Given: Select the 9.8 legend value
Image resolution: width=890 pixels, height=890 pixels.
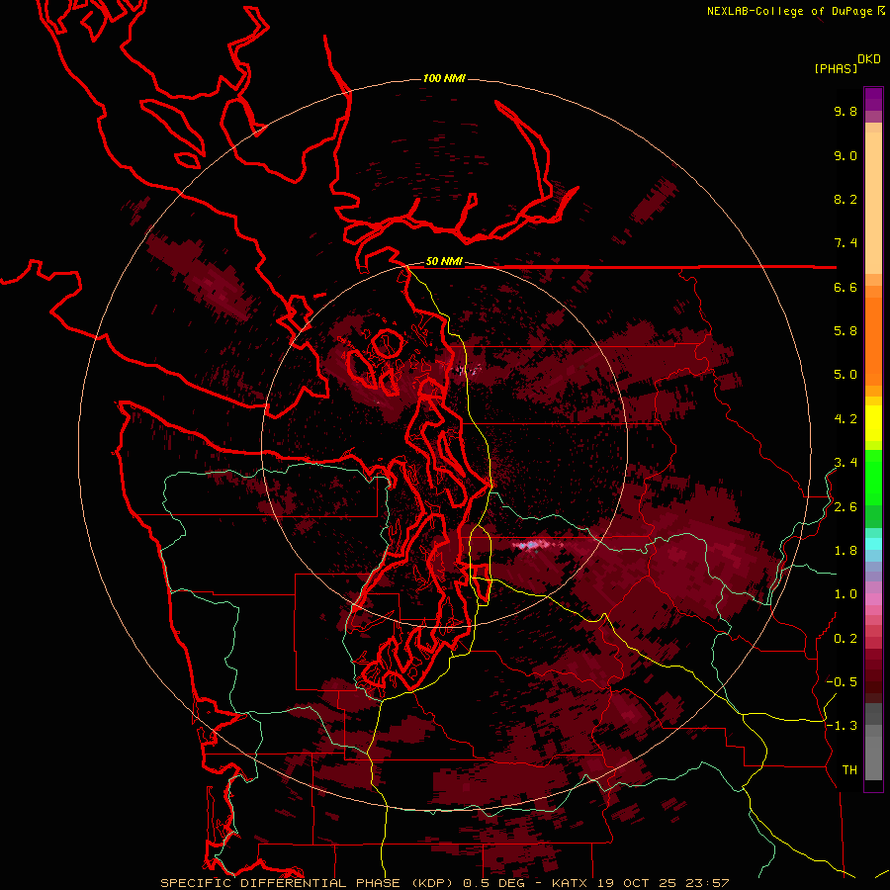Looking at the screenshot, I should tap(845, 111).
